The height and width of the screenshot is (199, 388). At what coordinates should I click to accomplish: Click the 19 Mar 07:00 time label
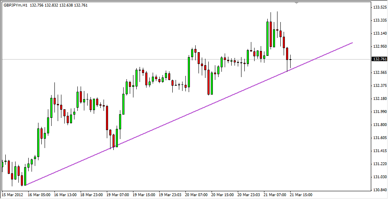pyautogui.click(x=118, y=195)
